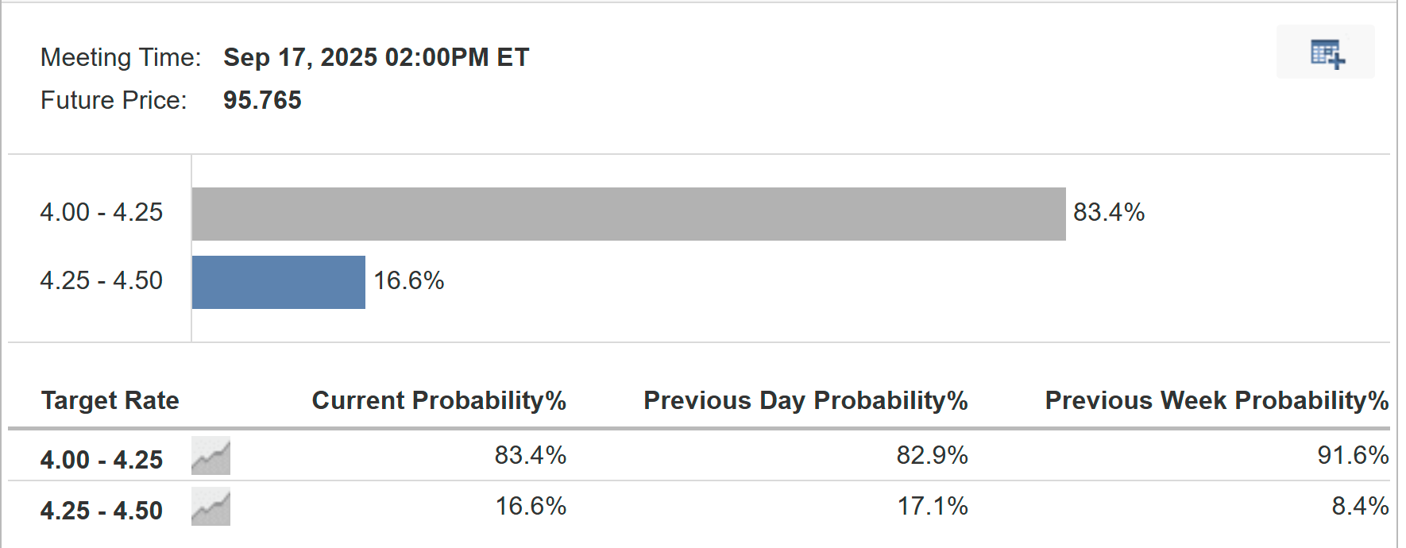Click the 82.9% previous day value

(x=932, y=455)
